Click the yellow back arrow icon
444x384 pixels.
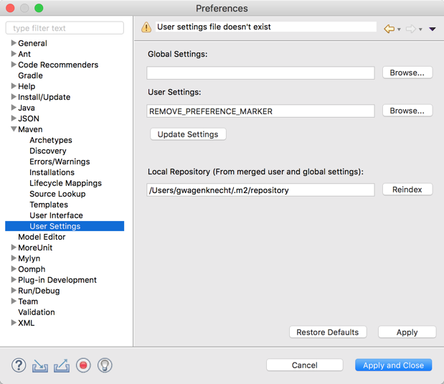(389, 29)
